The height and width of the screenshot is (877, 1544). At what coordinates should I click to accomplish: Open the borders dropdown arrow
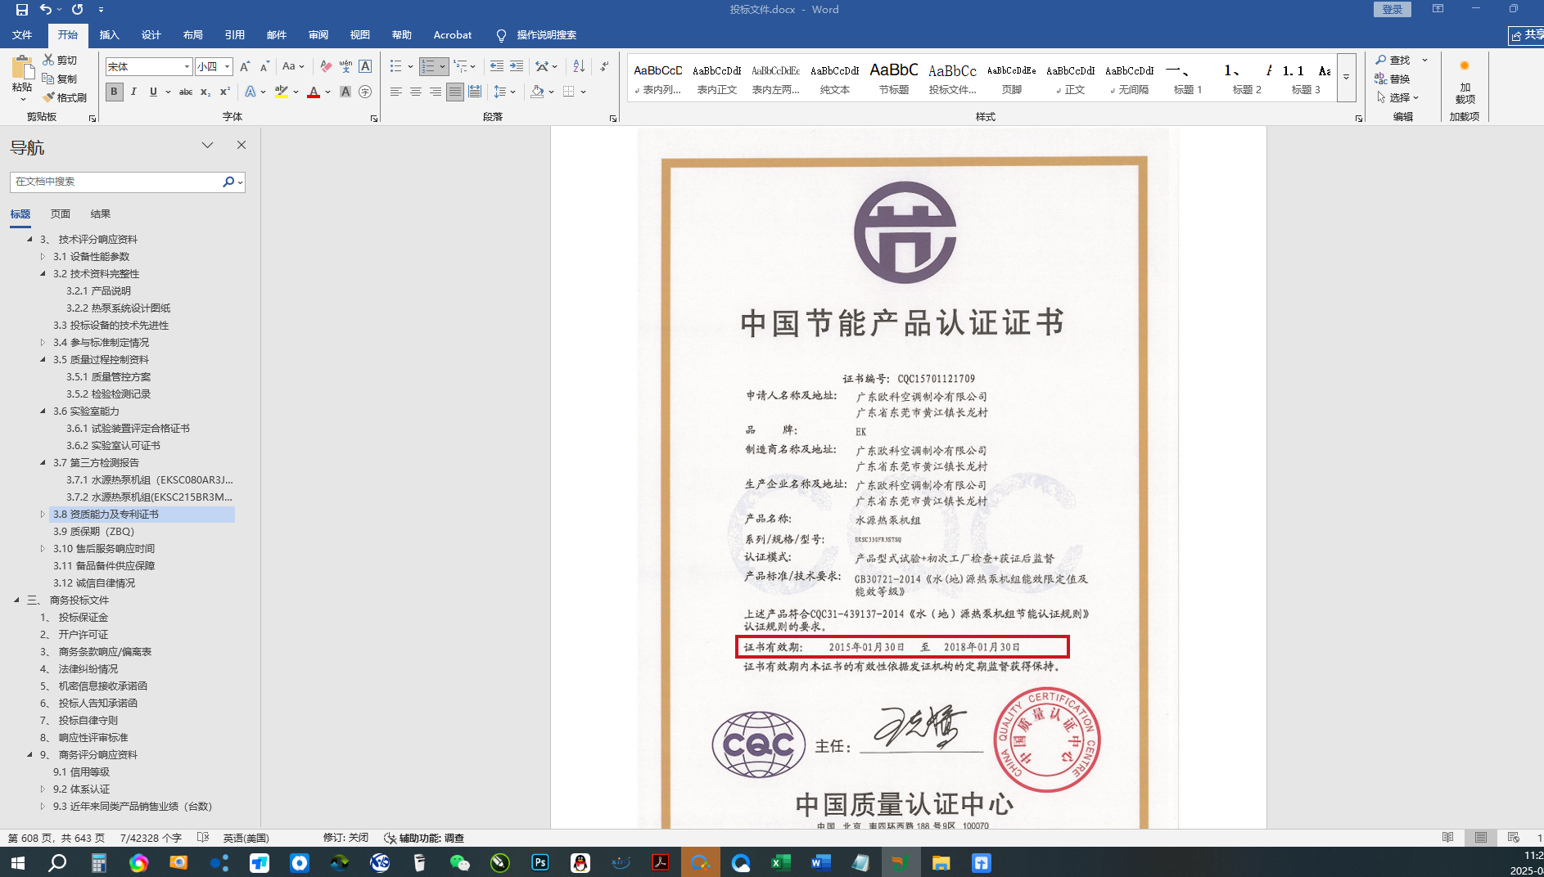583,92
